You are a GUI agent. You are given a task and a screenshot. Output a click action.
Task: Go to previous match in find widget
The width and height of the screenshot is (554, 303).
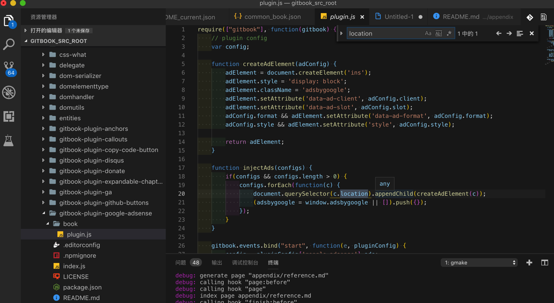(x=499, y=34)
